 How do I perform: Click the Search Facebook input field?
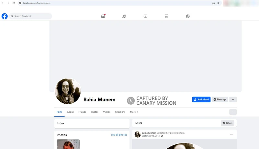30,16
